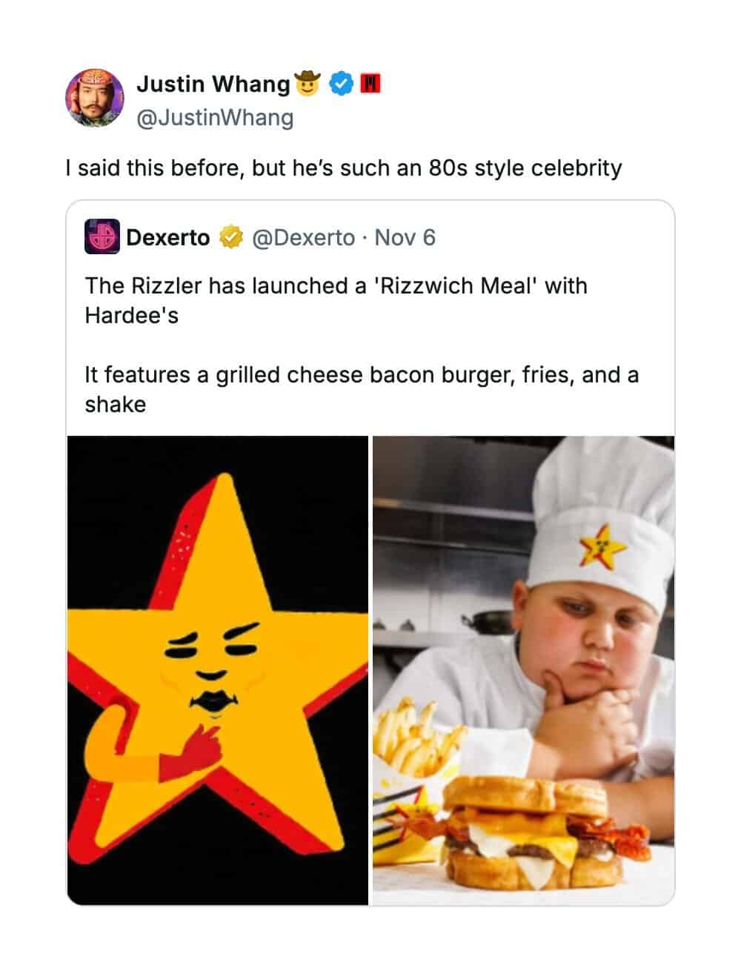Click the Dexerto display name
738x971 pixels.
pyautogui.click(x=168, y=238)
